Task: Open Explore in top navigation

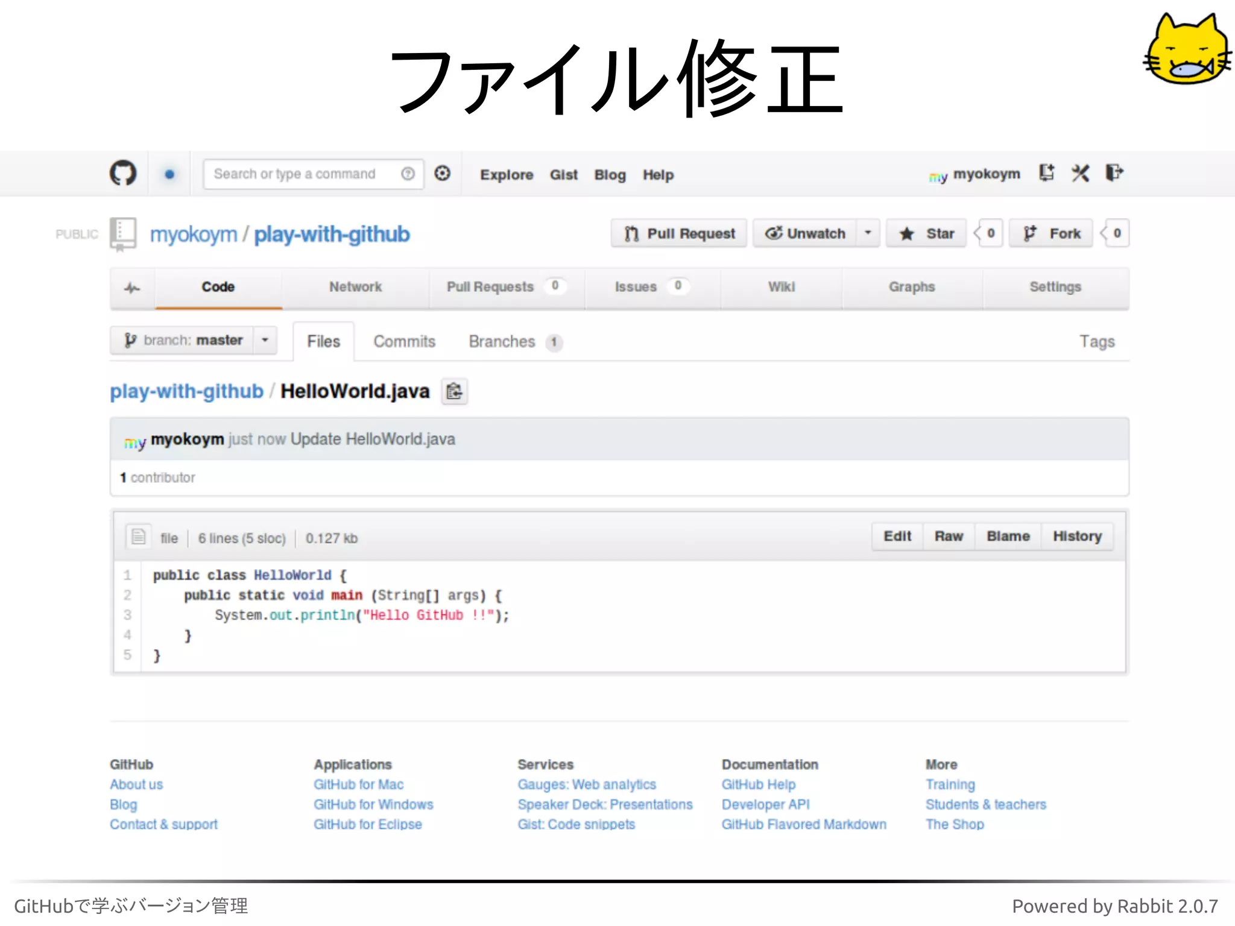Action: click(507, 175)
